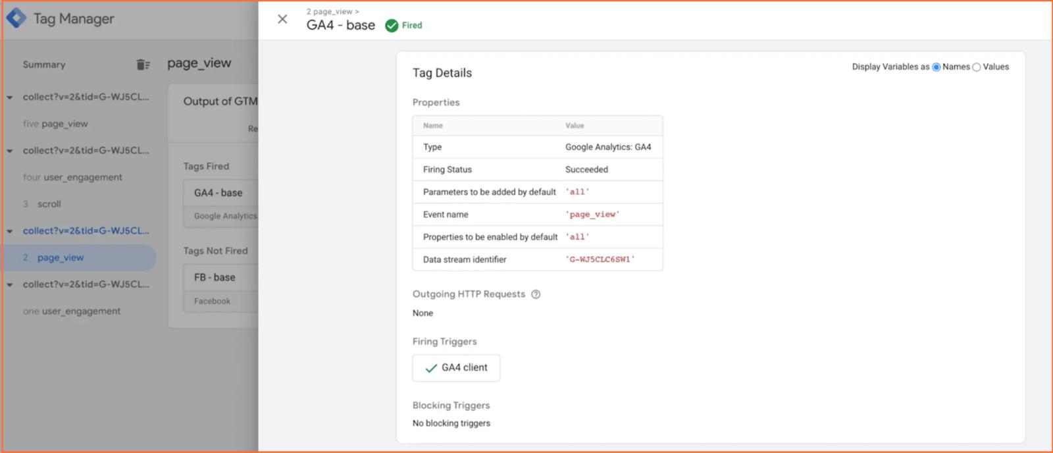This screenshot has width=1053, height=453.
Task: Open the FB - base tag card
Action: pos(221,288)
